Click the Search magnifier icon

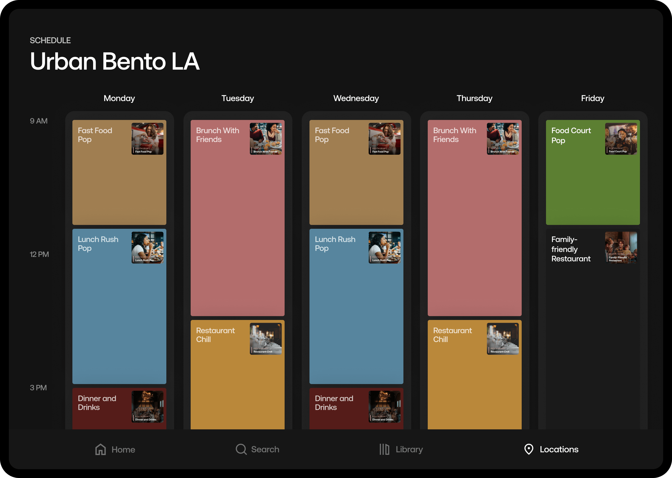click(x=241, y=450)
